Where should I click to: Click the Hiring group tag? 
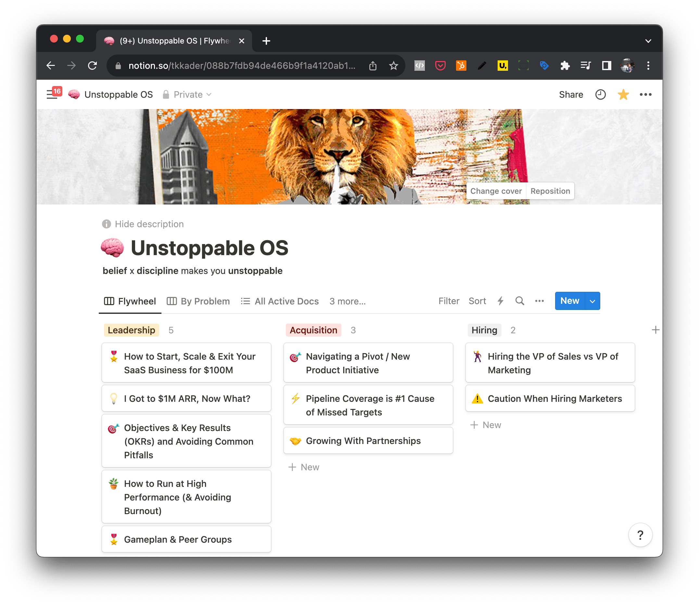[x=484, y=330]
